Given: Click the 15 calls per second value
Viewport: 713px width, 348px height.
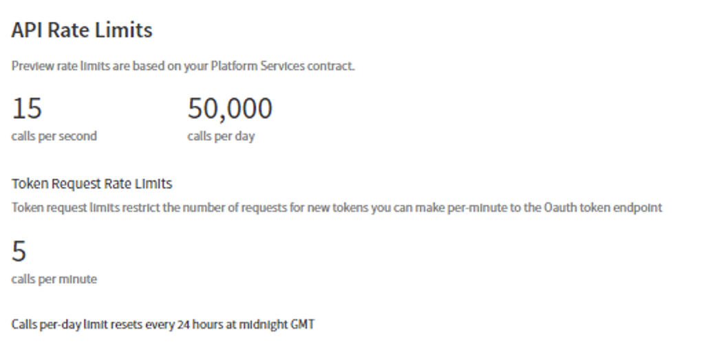Looking at the screenshot, I should [27, 108].
